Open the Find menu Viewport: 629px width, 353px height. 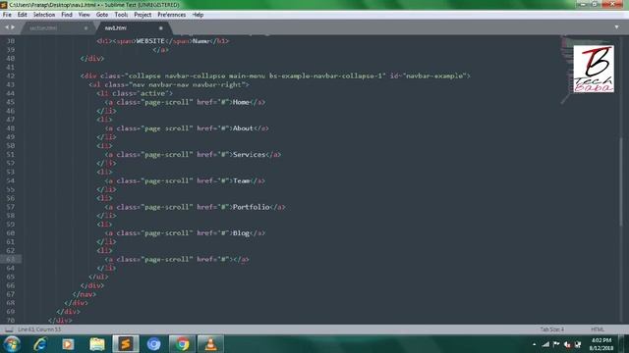pos(67,15)
